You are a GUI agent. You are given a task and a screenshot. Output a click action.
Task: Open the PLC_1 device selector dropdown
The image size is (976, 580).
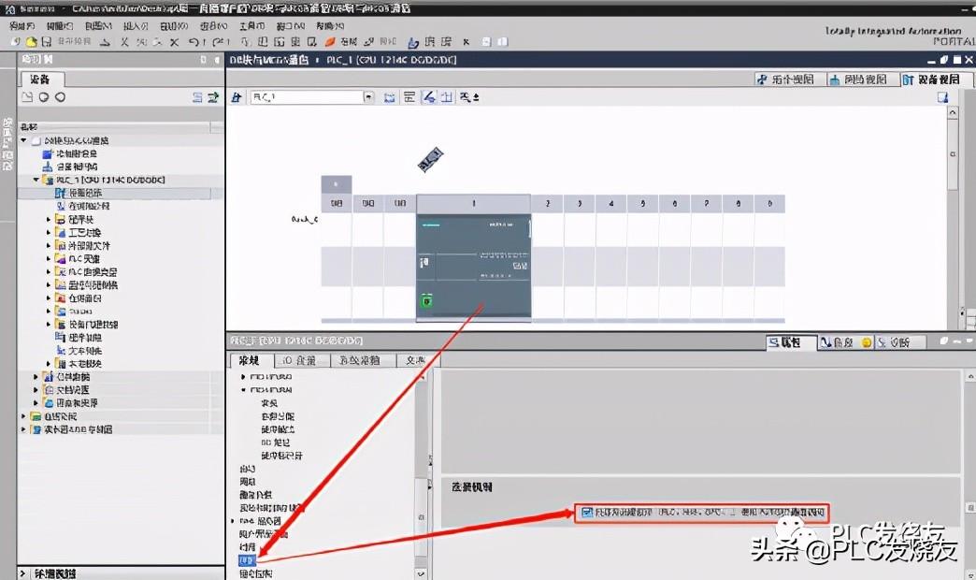[368, 97]
